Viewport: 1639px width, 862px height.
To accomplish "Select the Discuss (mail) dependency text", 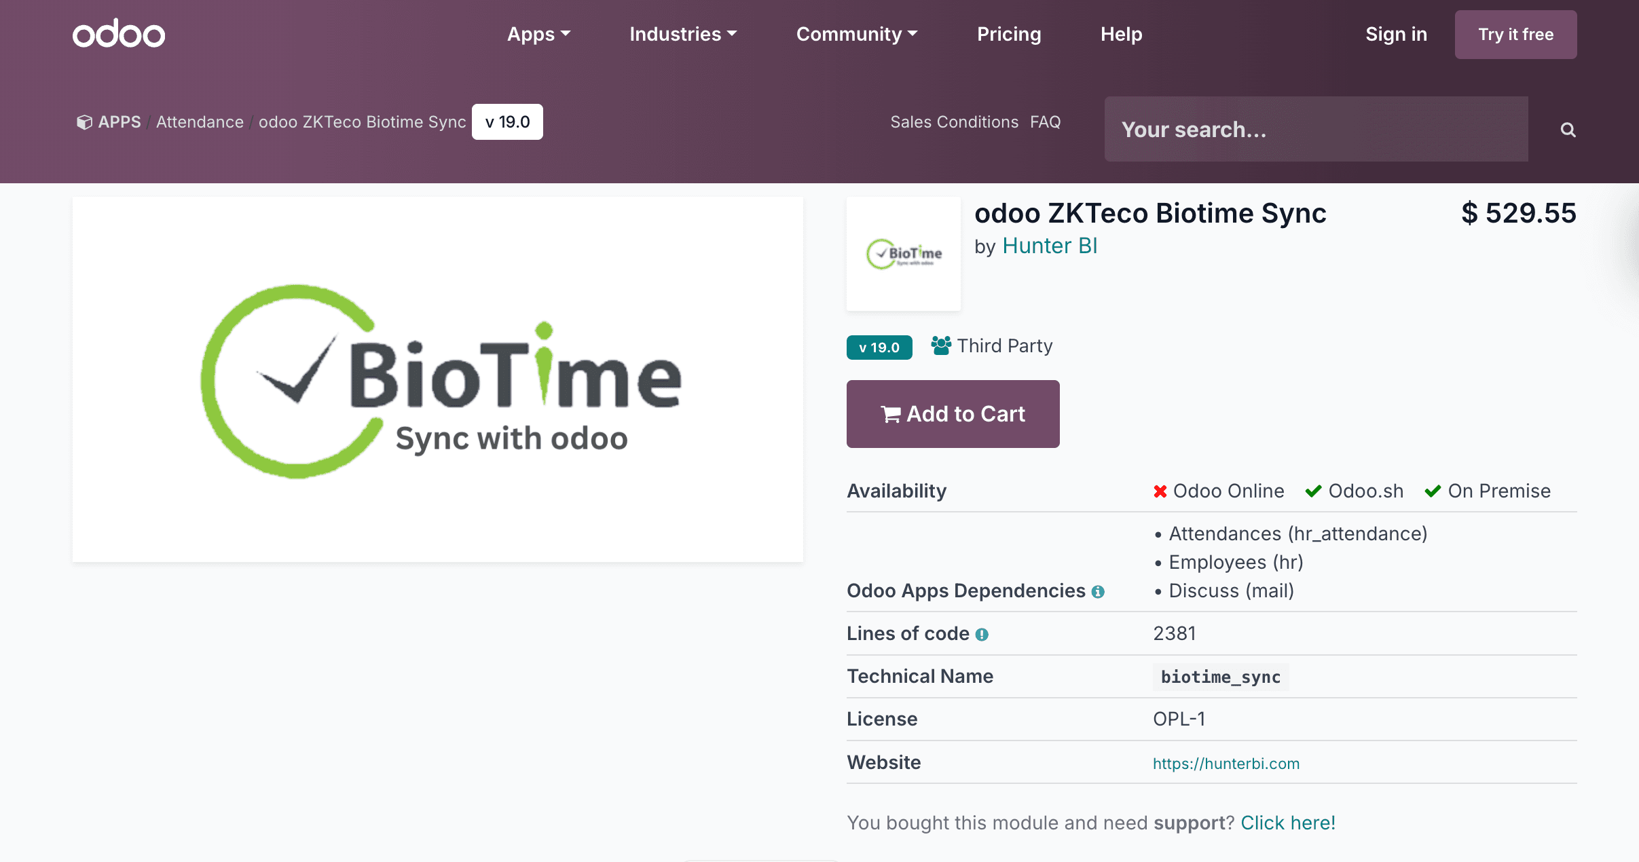I will pyautogui.click(x=1232, y=591).
